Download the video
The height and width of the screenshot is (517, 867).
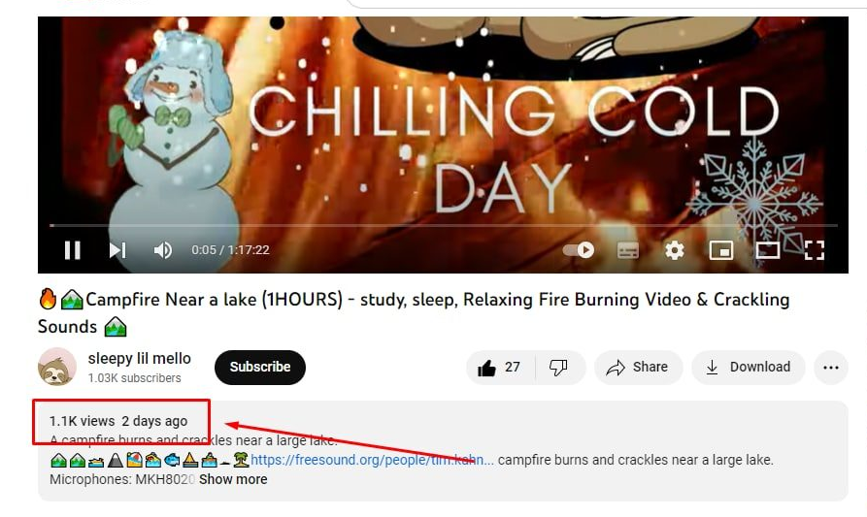pos(749,368)
